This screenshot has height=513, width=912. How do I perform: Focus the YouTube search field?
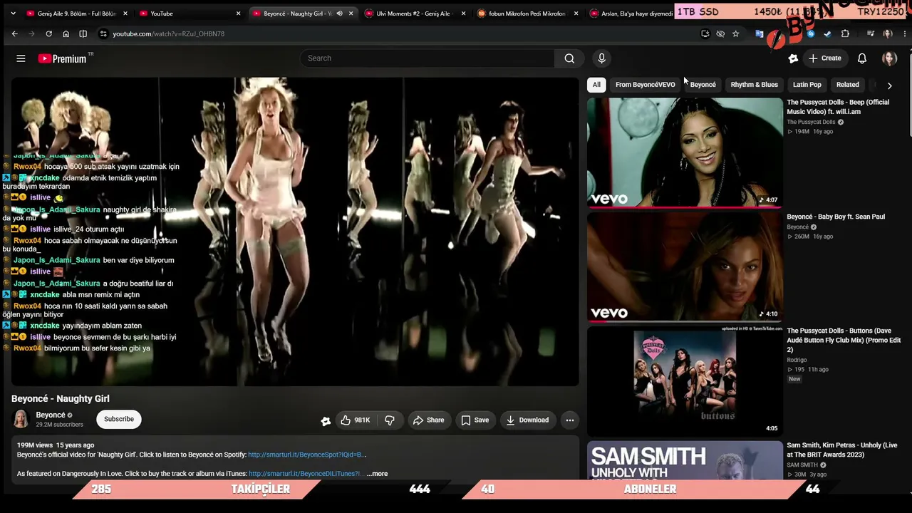click(427, 58)
